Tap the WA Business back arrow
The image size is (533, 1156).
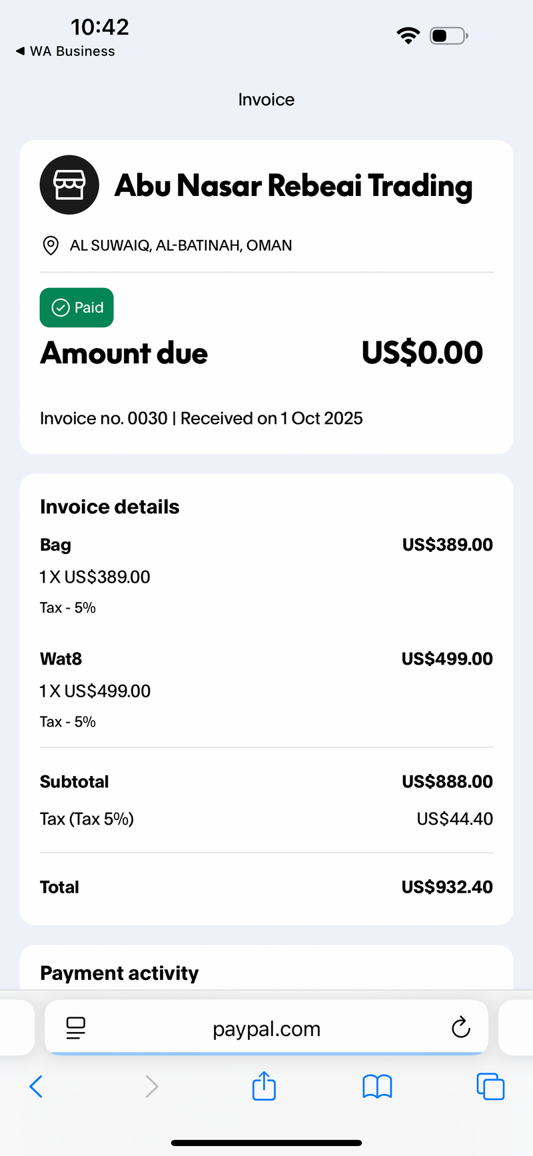(20, 51)
